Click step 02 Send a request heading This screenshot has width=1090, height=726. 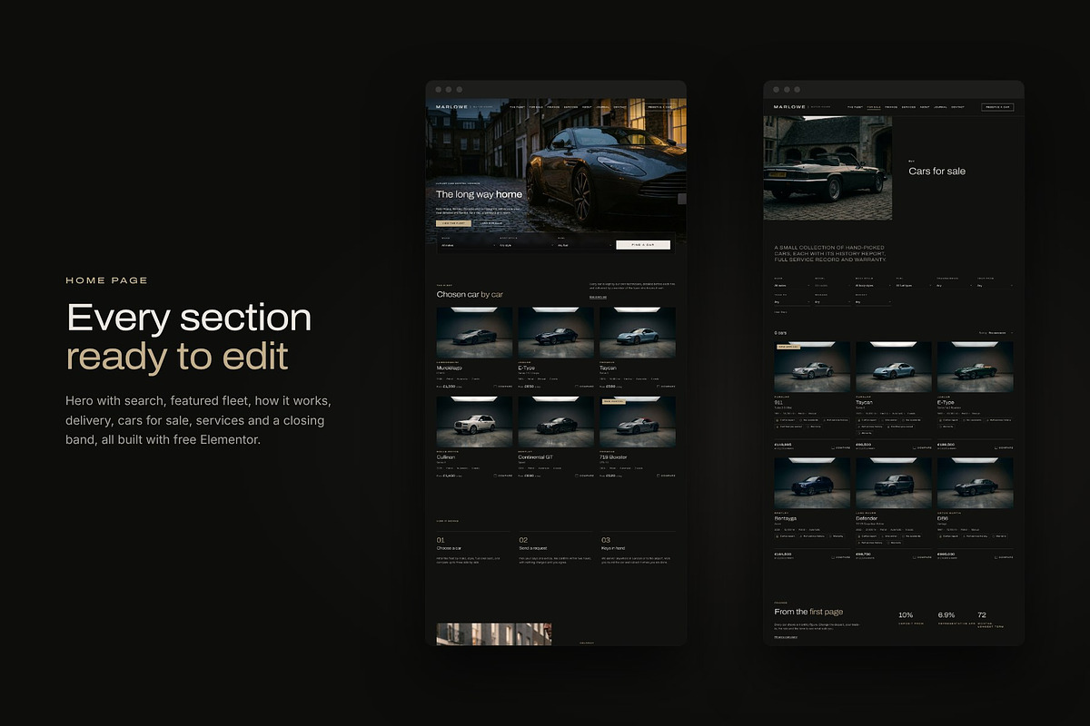point(535,549)
